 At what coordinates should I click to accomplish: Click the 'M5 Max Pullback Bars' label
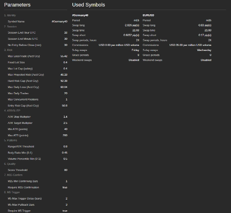(x=21, y=205)
